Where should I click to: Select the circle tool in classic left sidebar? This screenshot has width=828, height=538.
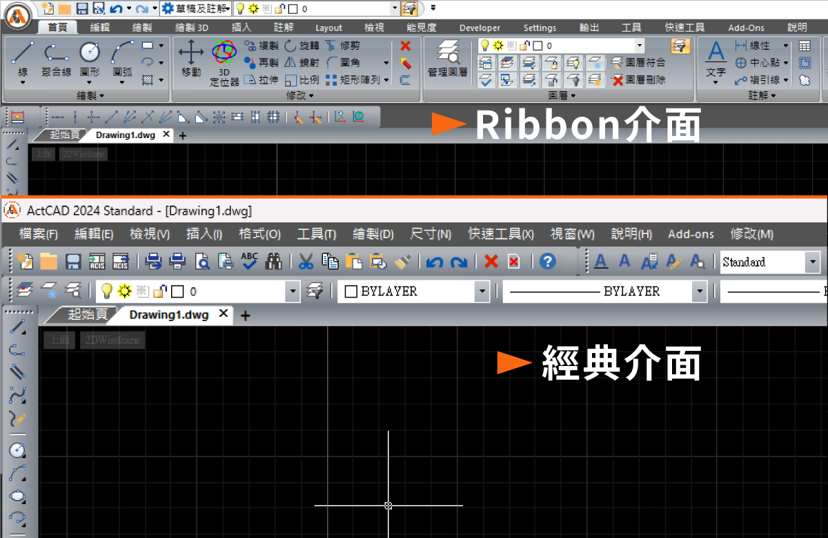click(17, 450)
